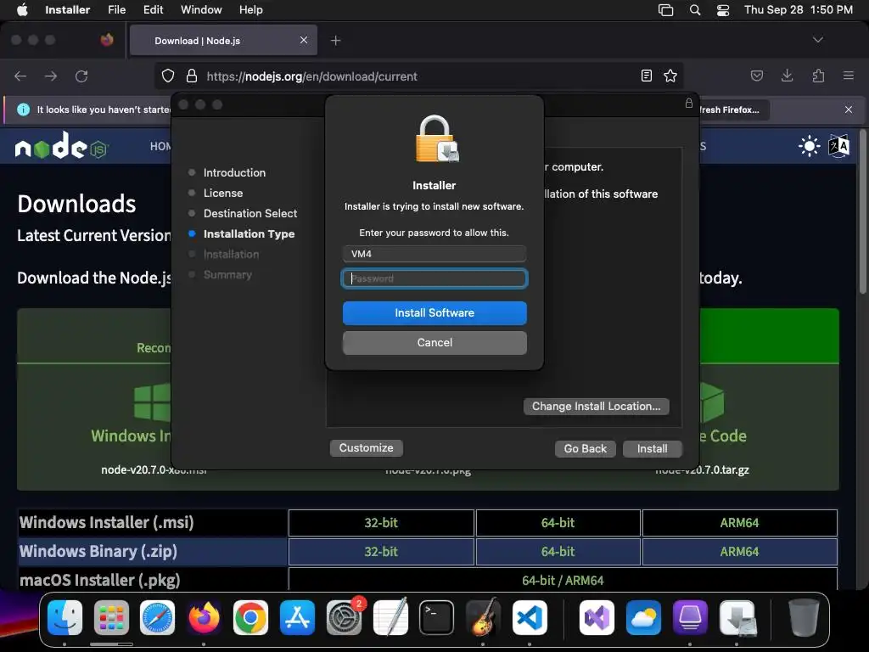Open the List all tabs chevron
Image resolution: width=869 pixels, height=652 pixels.
tap(817, 40)
